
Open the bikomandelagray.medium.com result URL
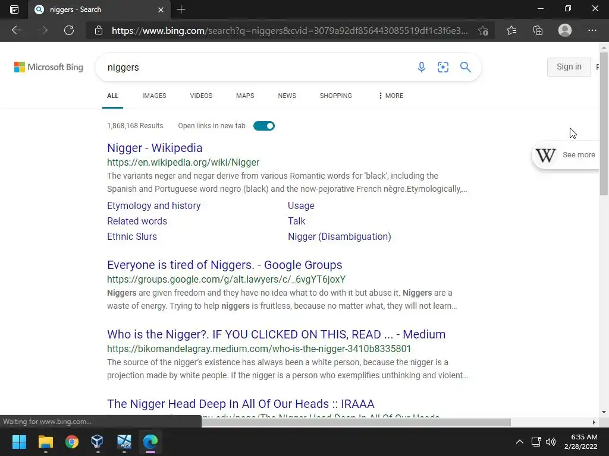click(259, 349)
